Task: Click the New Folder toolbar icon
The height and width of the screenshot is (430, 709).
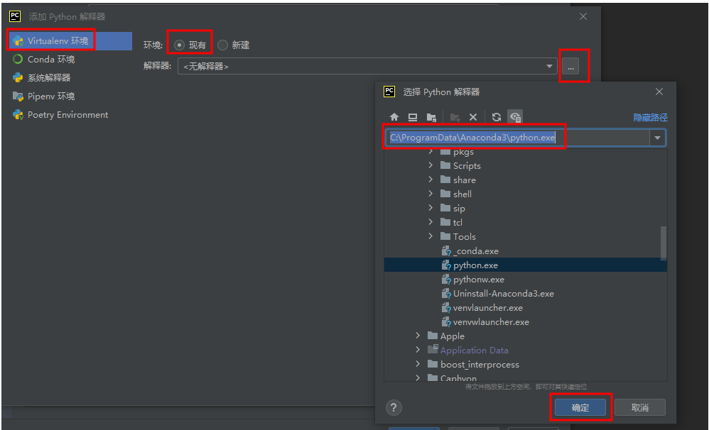Action: click(455, 117)
